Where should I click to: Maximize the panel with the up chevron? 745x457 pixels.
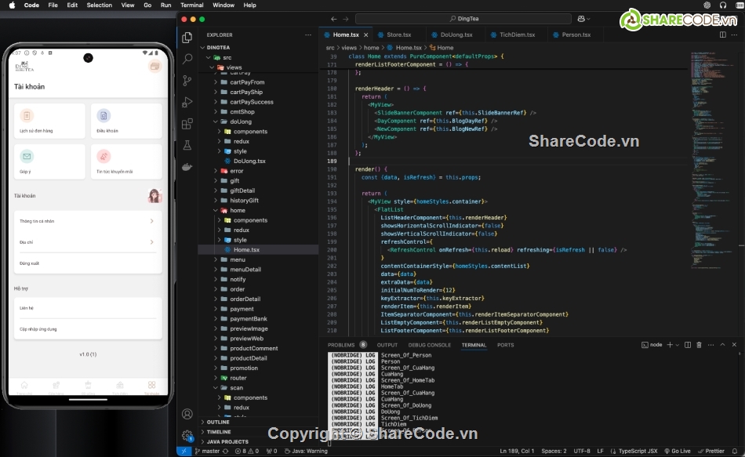722,345
